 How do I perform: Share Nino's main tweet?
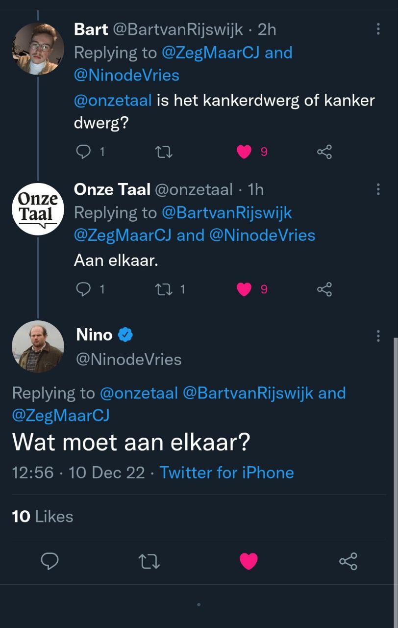(x=348, y=561)
